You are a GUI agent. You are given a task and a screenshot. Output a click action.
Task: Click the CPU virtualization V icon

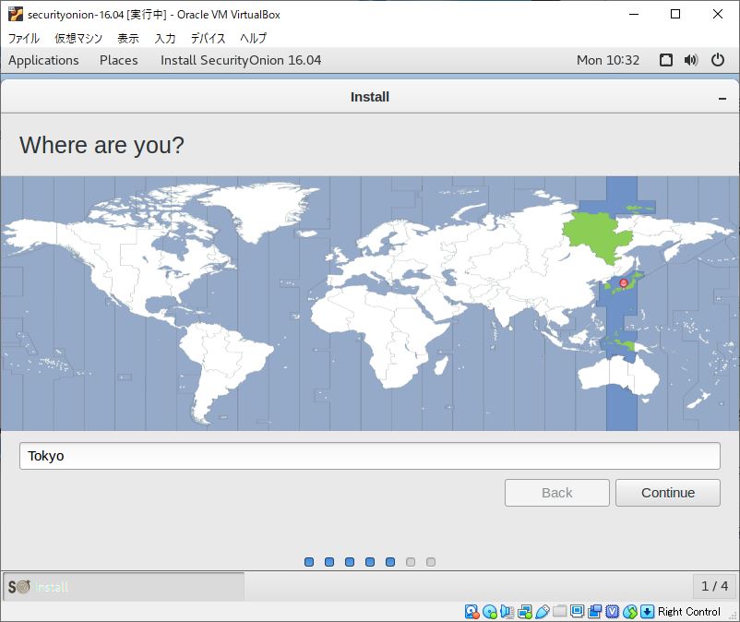(x=612, y=612)
